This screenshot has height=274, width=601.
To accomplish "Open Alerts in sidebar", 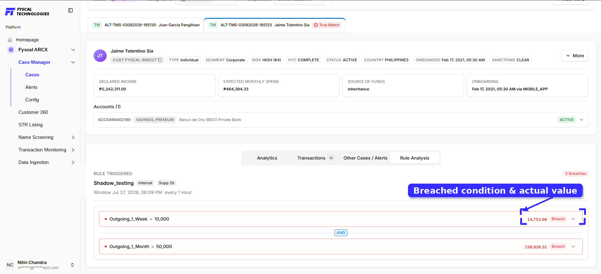I will (31, 87).
